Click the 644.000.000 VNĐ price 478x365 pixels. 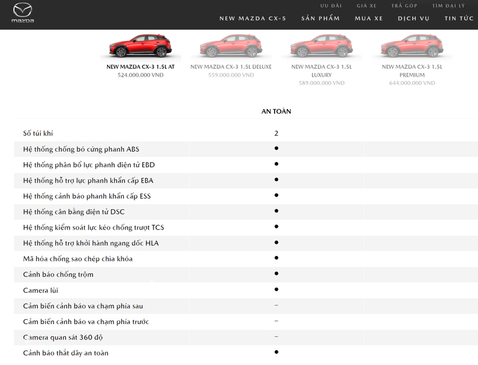click(412, 83)
